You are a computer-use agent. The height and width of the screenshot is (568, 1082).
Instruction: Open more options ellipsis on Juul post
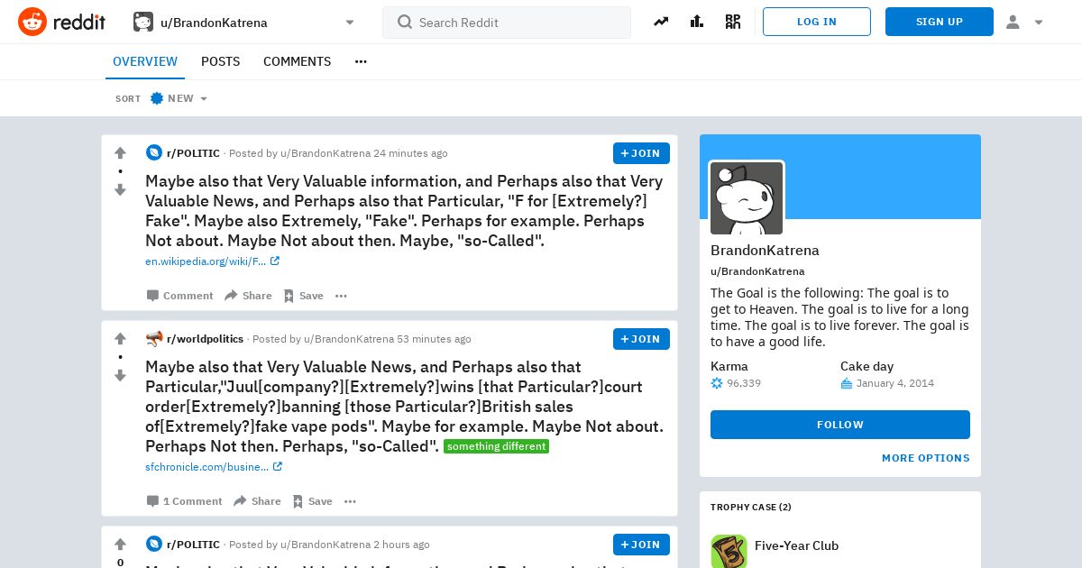pos(350,501)
